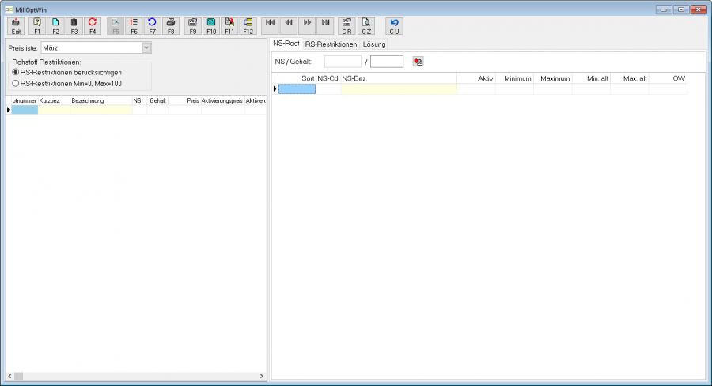Click the C-R toolbar icon
712x386 pixels.
pyautogui.click(x=347, y=26)
